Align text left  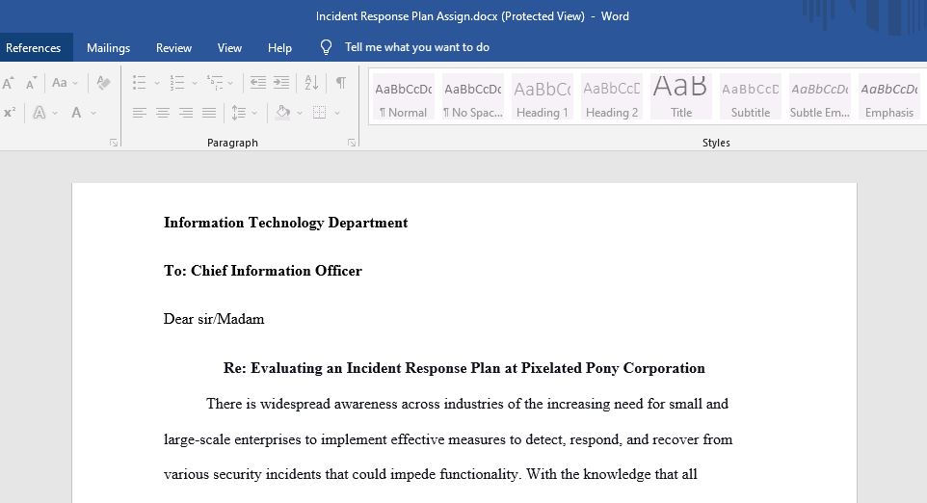[140, 113]
